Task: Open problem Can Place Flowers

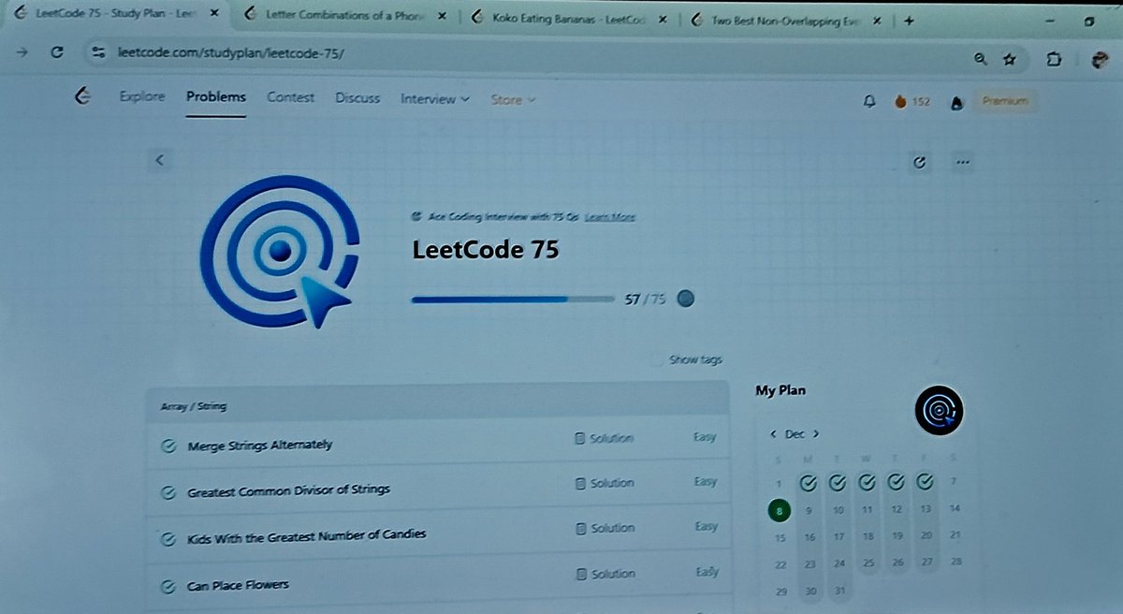Action: click(x=238, y=585)
